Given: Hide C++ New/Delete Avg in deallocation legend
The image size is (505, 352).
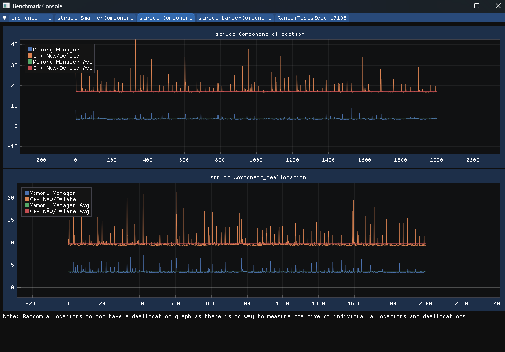Looking at the screenshot, I should [59, 211].
